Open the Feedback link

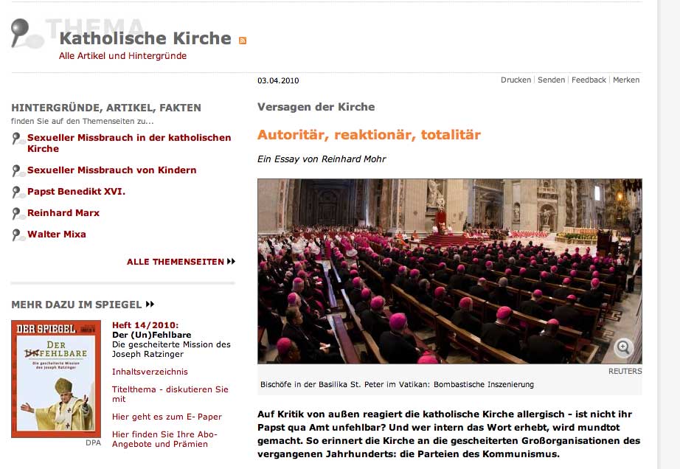[x=589, y=80]
